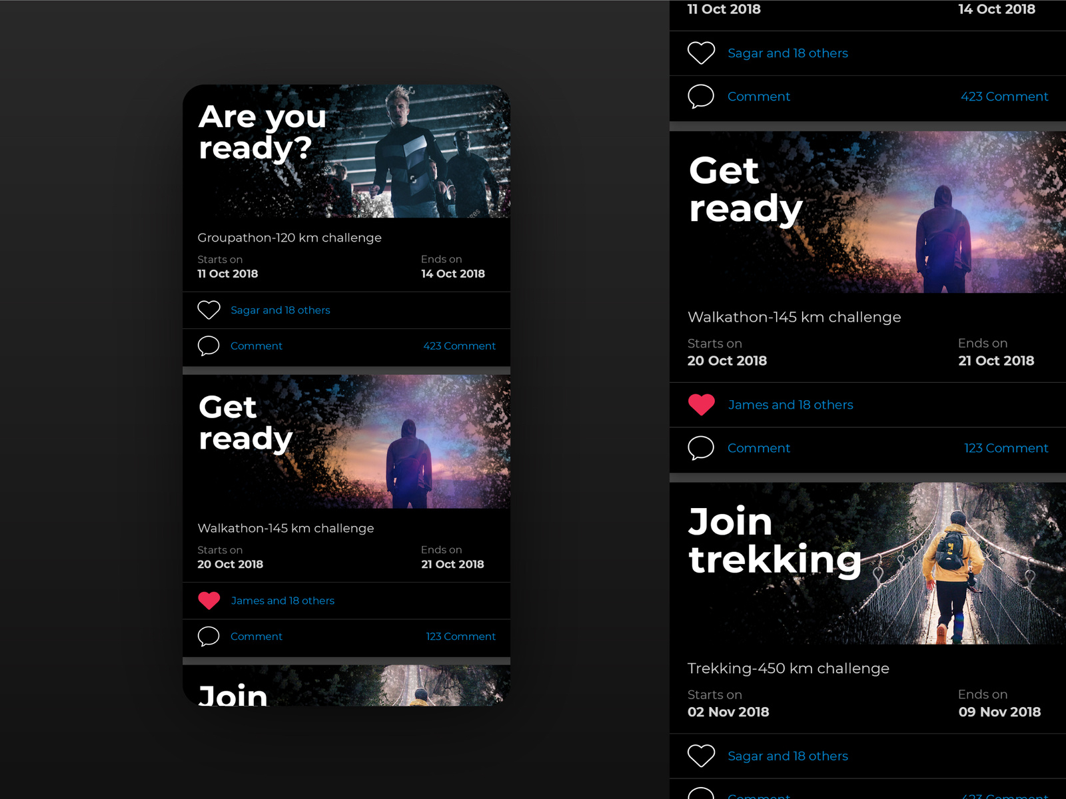Click the James and 18 others link
Image resolution: width=1066 pixels, height=799 pixels.
[x=282, y=600]
